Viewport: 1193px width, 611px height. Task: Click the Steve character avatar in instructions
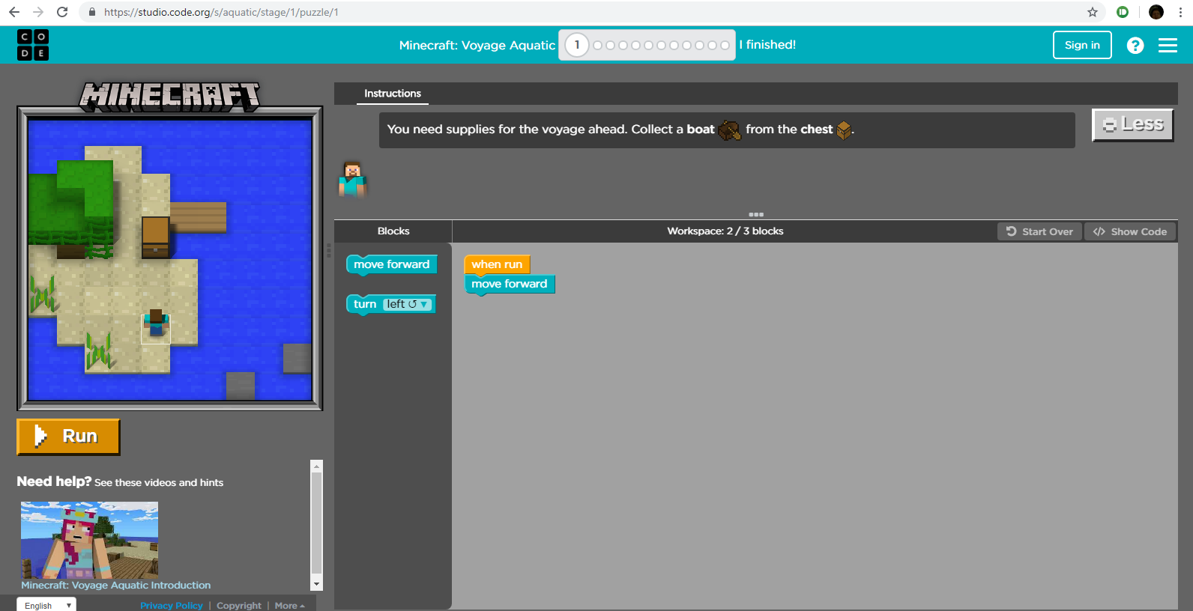pos(351,180)
